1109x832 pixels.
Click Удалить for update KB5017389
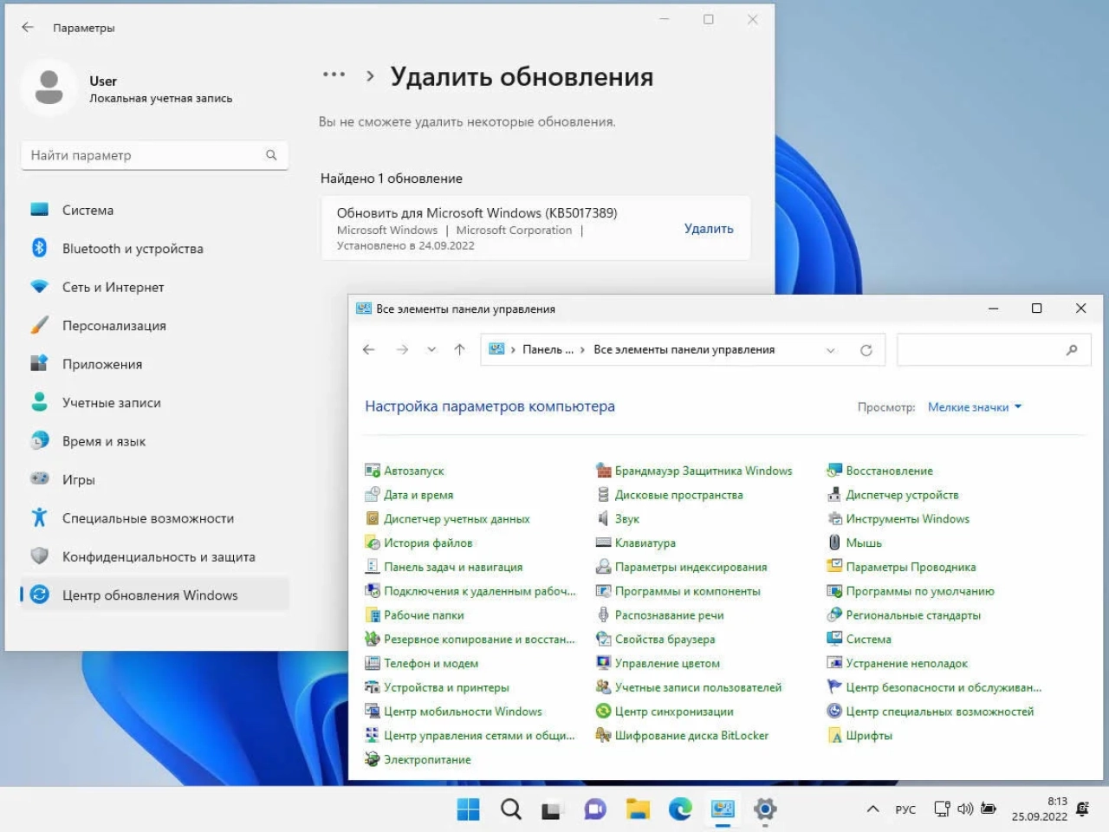(x=709, y=229)
